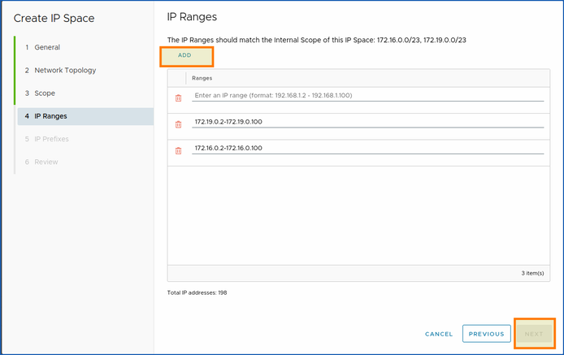Edit the 172.19.0.2-172.19.0.100 range field
Image resolution: width=564 pixels, height=355 pixels.
367,122
